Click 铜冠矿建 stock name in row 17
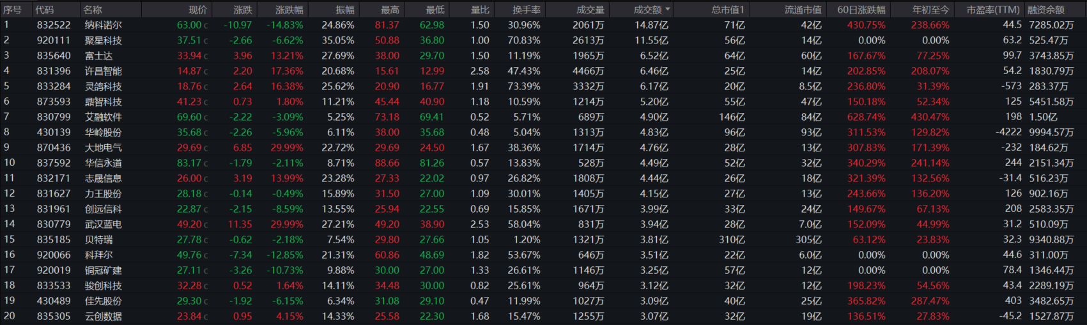Image resolution: width=1087 pixels, height=325 pixels. 103,270
